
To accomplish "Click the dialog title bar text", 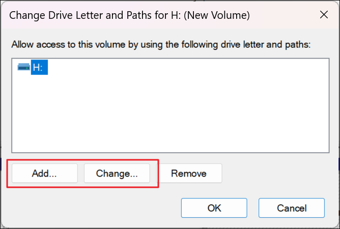I will point(129,16).
